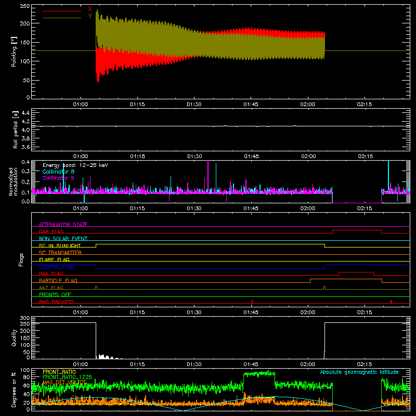The image size is (416, 416).
Task: Click the 'Degrees or %' axis title
Action: (14, 389)
